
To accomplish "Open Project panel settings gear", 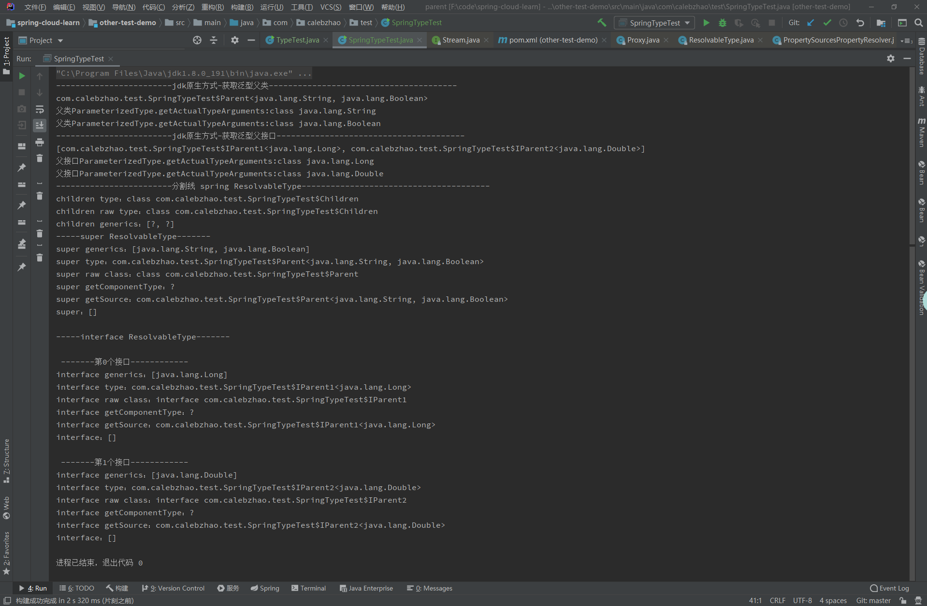I will pos(235,41).
